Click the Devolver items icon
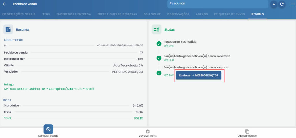The image size is (296, 138). 148,131
